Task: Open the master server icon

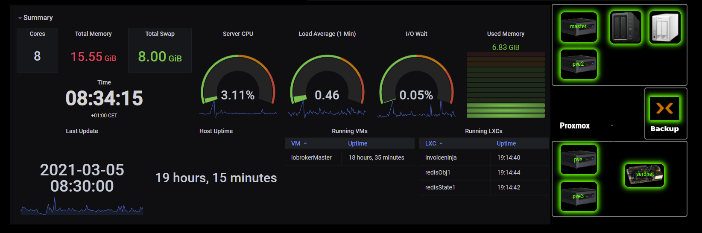Action: pos(579,27)
